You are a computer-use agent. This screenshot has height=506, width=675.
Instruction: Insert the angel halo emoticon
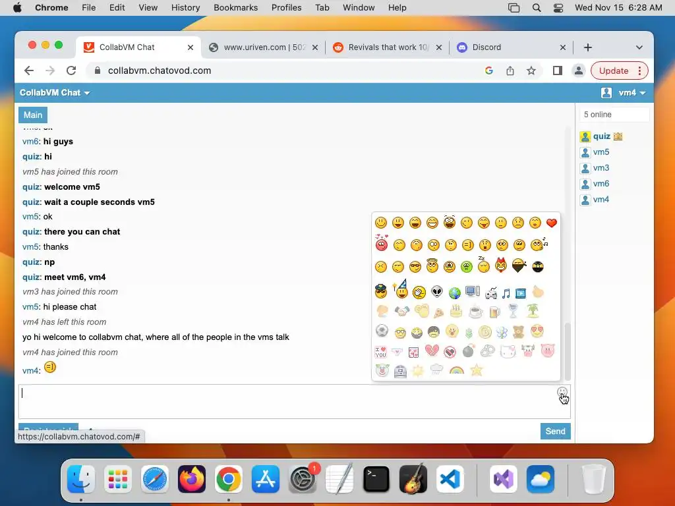(x=432, y=266)
